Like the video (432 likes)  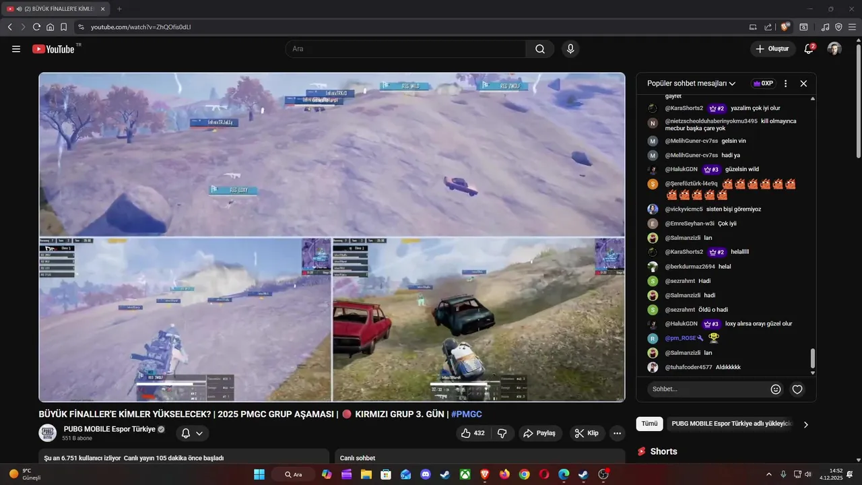(x=473, y=433)
